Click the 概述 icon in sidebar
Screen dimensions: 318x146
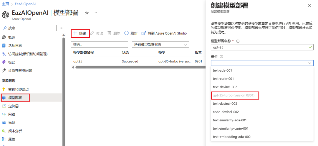4,37
